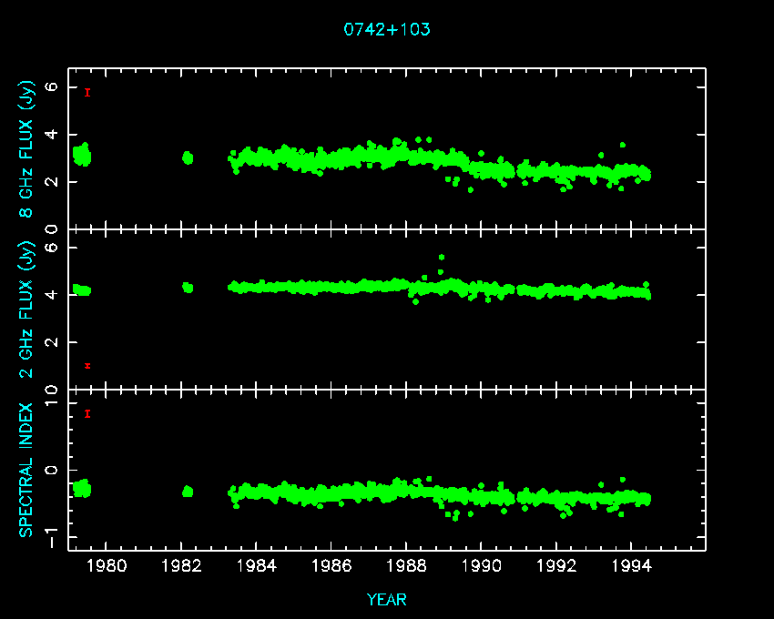Pick the 1979 data cluster in 8 GHz panel
774x619 pixels.
click(82, 155)
